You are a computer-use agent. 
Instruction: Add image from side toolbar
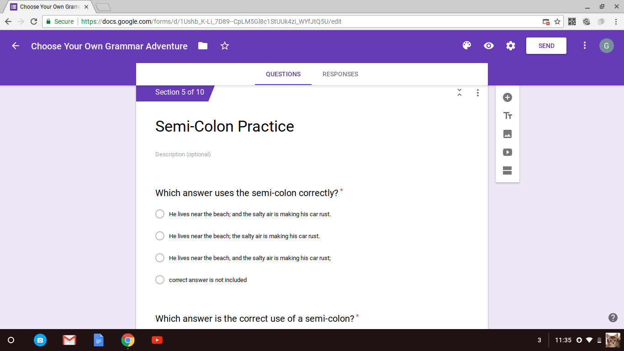coord(508,134)
